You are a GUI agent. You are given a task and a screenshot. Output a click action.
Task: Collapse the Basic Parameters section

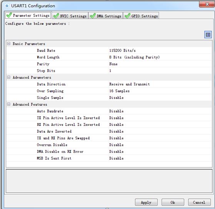click(x=8, y=43)
